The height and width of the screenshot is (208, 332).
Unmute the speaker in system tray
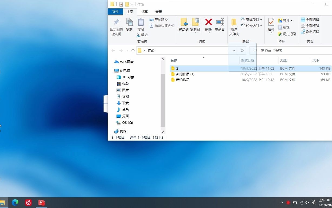[x=307, y=202]
